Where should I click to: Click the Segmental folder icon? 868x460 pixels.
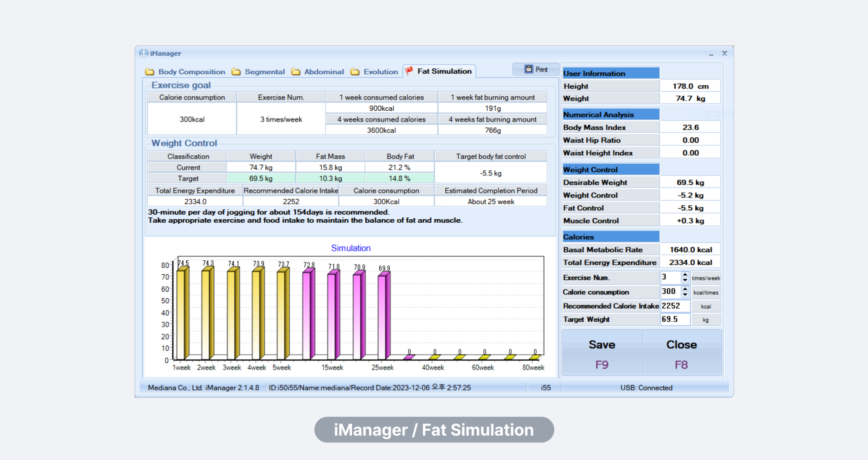coord(236,72)
